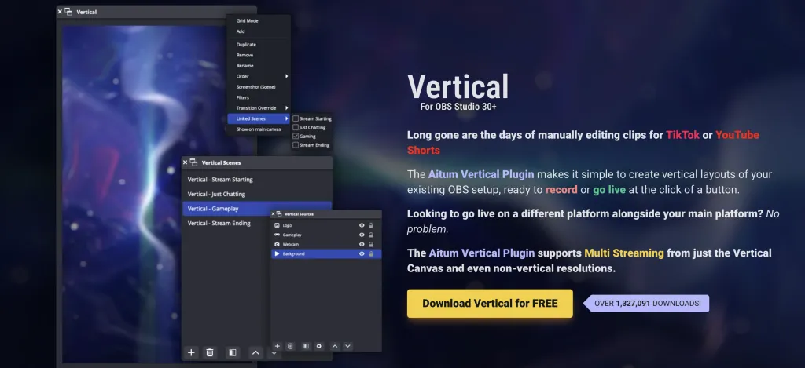Click the float icon in Vertical dock title
Viewport: 805px width, 368px height.
(x=69, y=11)
